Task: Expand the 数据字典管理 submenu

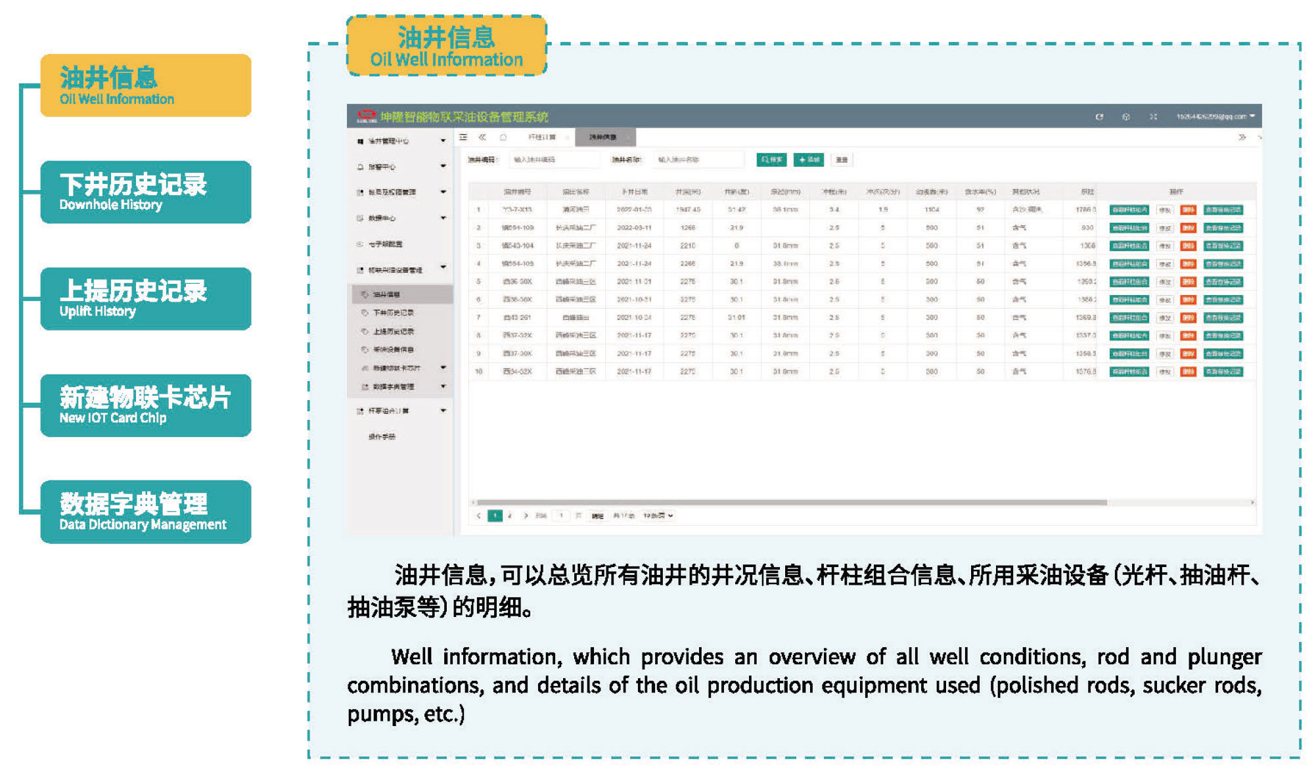Action: coord(400,387)
